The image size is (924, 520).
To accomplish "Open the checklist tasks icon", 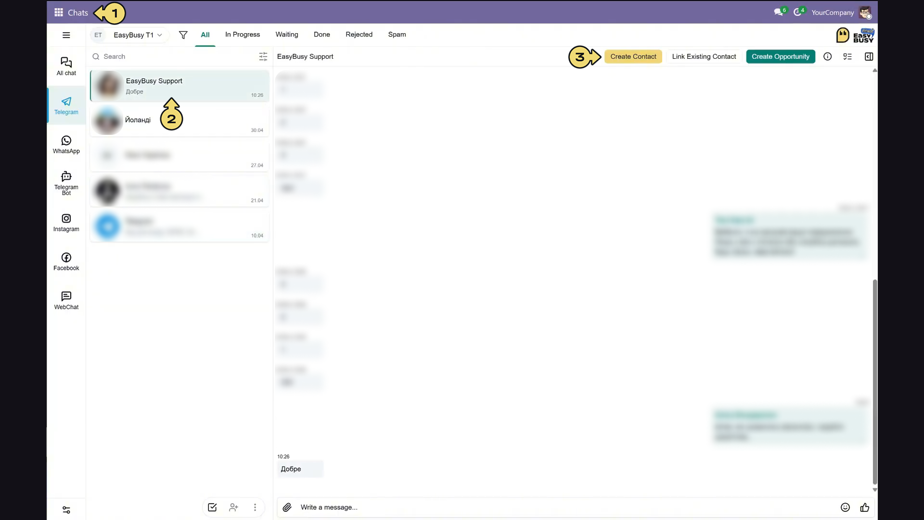I will [848, 57].
